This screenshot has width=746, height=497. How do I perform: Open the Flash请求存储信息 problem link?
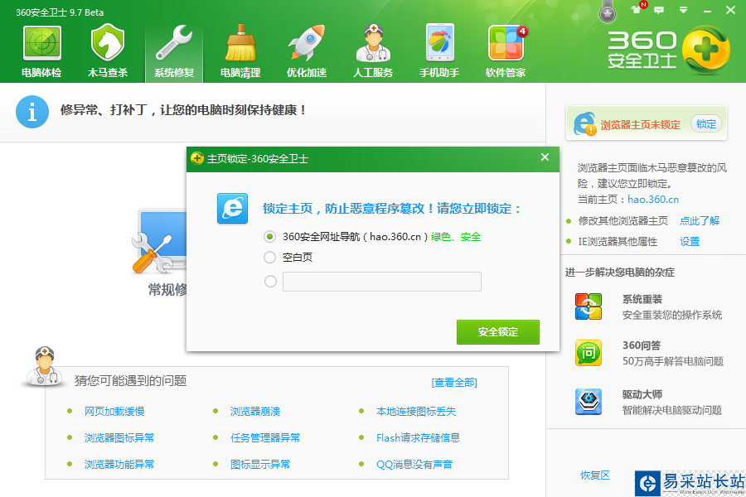419,437
